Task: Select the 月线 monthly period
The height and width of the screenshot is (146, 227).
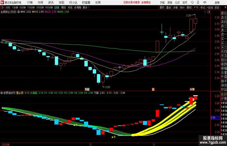Action: 70,7
